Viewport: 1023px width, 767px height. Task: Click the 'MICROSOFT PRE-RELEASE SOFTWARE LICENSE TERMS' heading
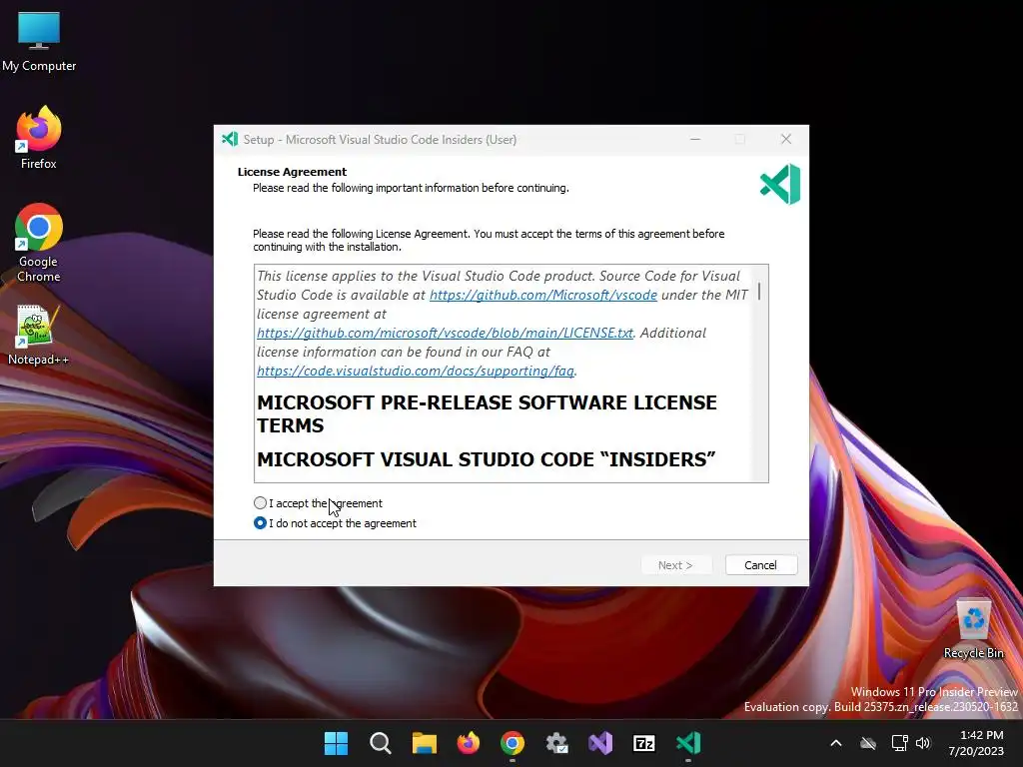point(487,413)
